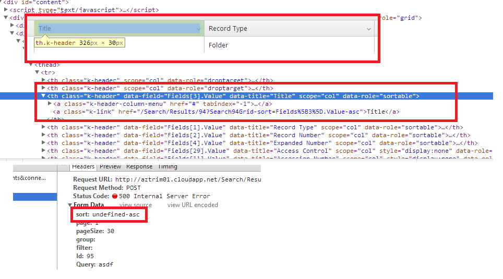Viewport: 503px width, 279px height.
Task: Expand the Record Type th element node
Action: pyautogui.click(x=43, y=127)
